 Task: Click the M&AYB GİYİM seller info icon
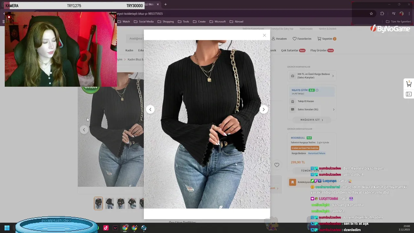(x=317, y=90)
